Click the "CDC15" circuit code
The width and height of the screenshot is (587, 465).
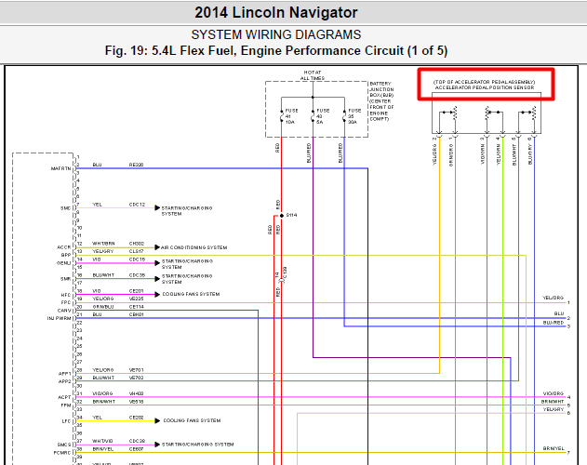(137, 259)
